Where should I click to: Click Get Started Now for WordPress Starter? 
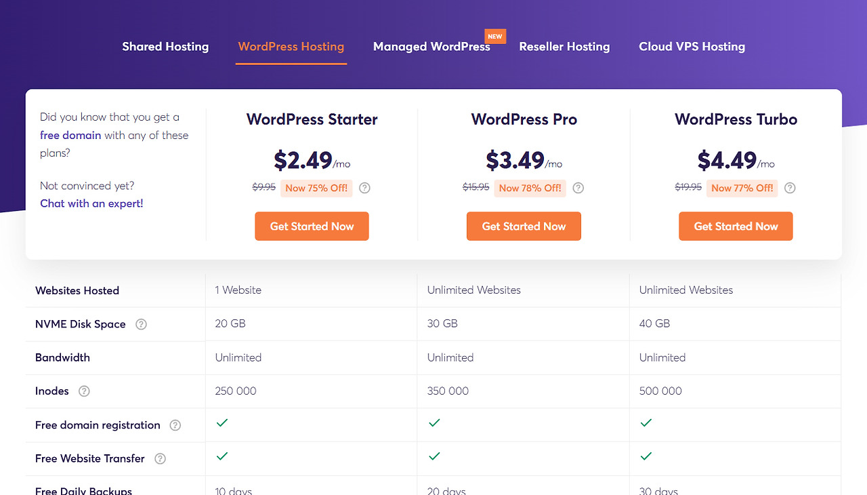point(312,226)
